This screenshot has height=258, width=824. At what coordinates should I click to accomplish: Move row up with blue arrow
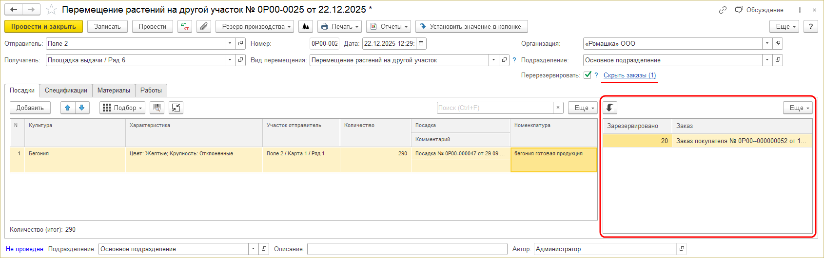68,108
